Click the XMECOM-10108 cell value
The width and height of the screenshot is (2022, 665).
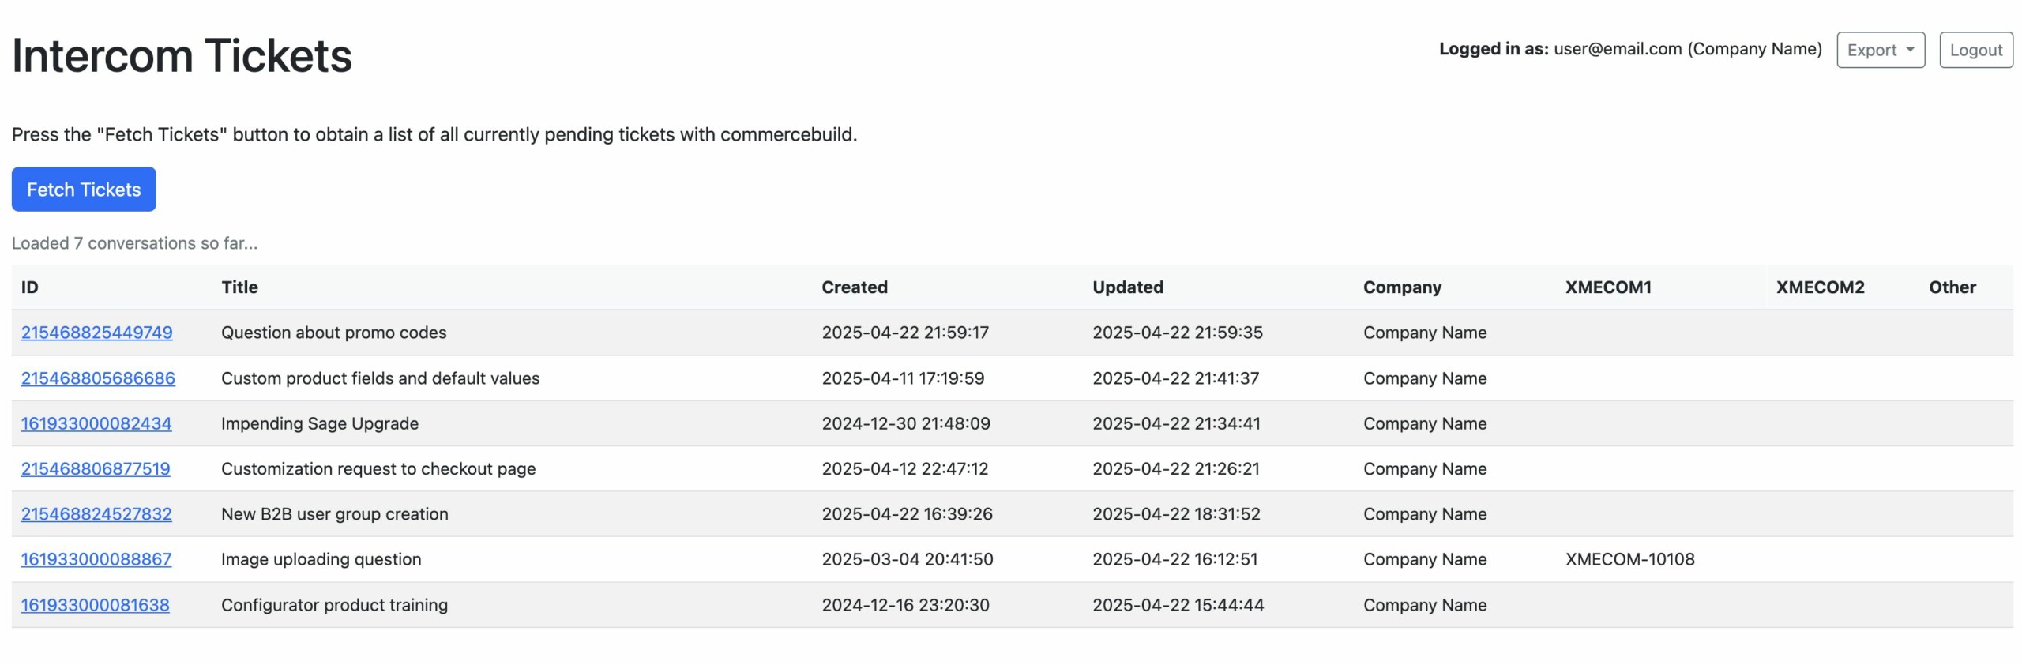[1629, 559]
